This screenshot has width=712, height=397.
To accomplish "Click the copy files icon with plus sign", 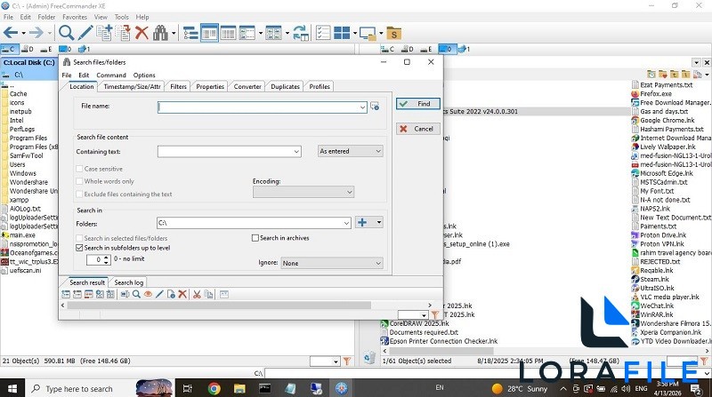I will click(104, 33).
